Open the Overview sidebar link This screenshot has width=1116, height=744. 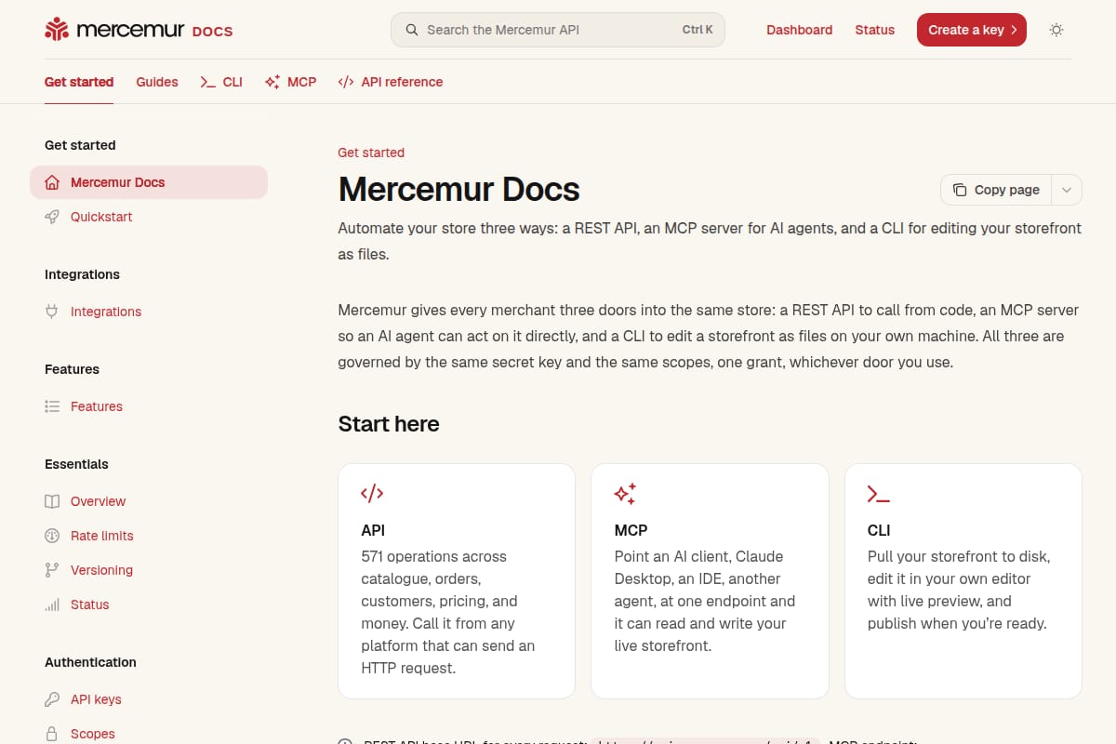coord(149,501)
